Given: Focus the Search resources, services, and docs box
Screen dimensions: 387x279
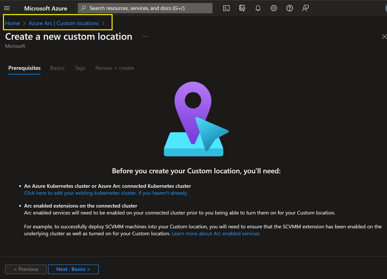Looking at the screenshot, I should tap(145, 8).
